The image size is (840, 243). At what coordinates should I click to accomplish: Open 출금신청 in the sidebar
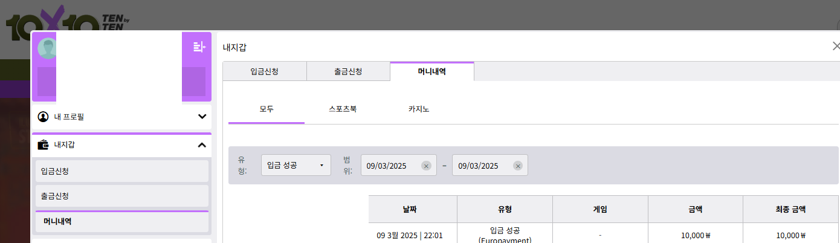pyautogui.click(x=122, y=196)
